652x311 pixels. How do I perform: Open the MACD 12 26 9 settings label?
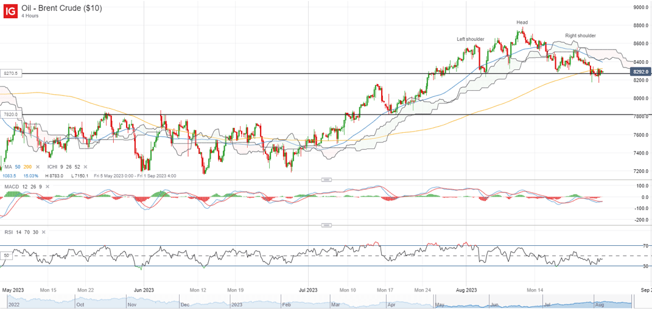point(23,186)
